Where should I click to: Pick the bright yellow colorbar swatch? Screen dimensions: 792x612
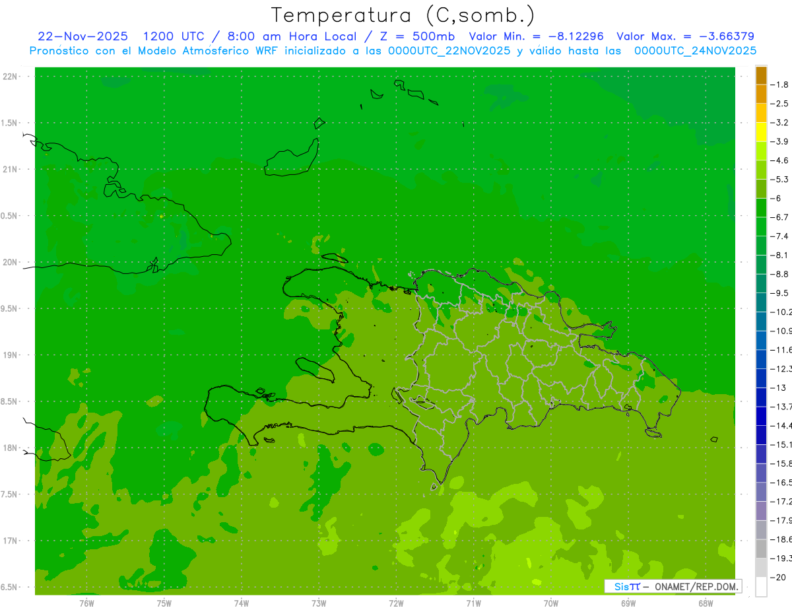pyautogui.click(x=761, y=132)
